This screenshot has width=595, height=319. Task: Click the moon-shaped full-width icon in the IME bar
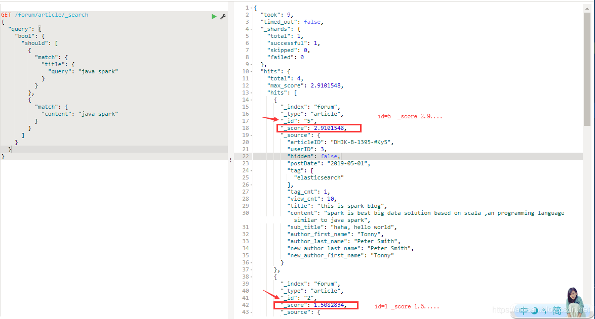[535, 310]
